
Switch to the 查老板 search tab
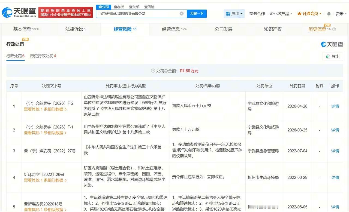tap(119, 7)
